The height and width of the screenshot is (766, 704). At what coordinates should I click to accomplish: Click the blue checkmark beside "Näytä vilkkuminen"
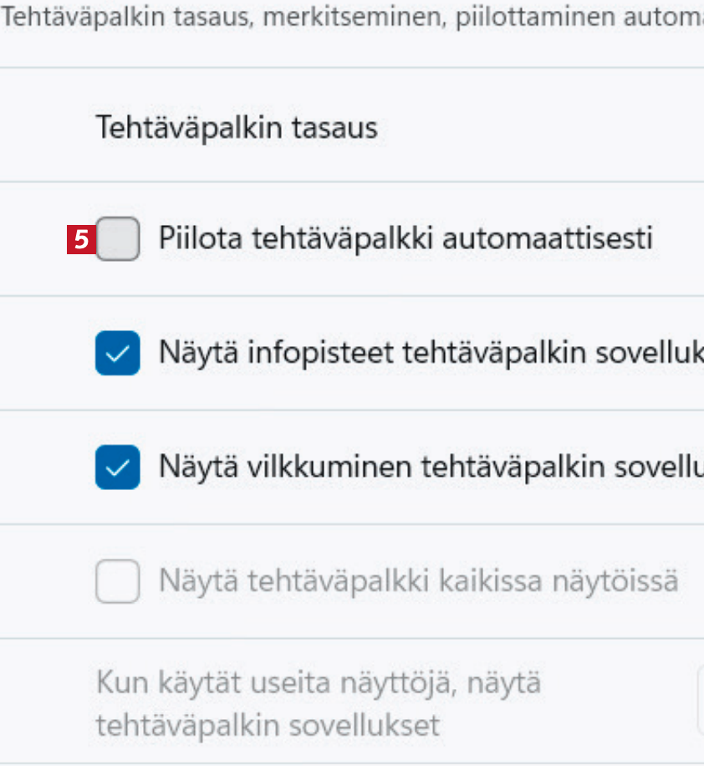[x=118, y=467]
